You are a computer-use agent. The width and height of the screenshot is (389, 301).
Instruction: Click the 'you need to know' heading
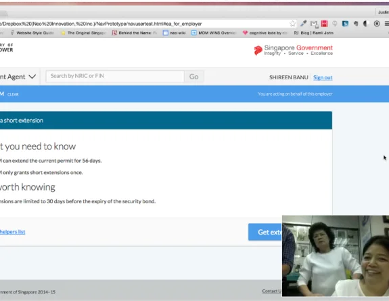[38, 146]
